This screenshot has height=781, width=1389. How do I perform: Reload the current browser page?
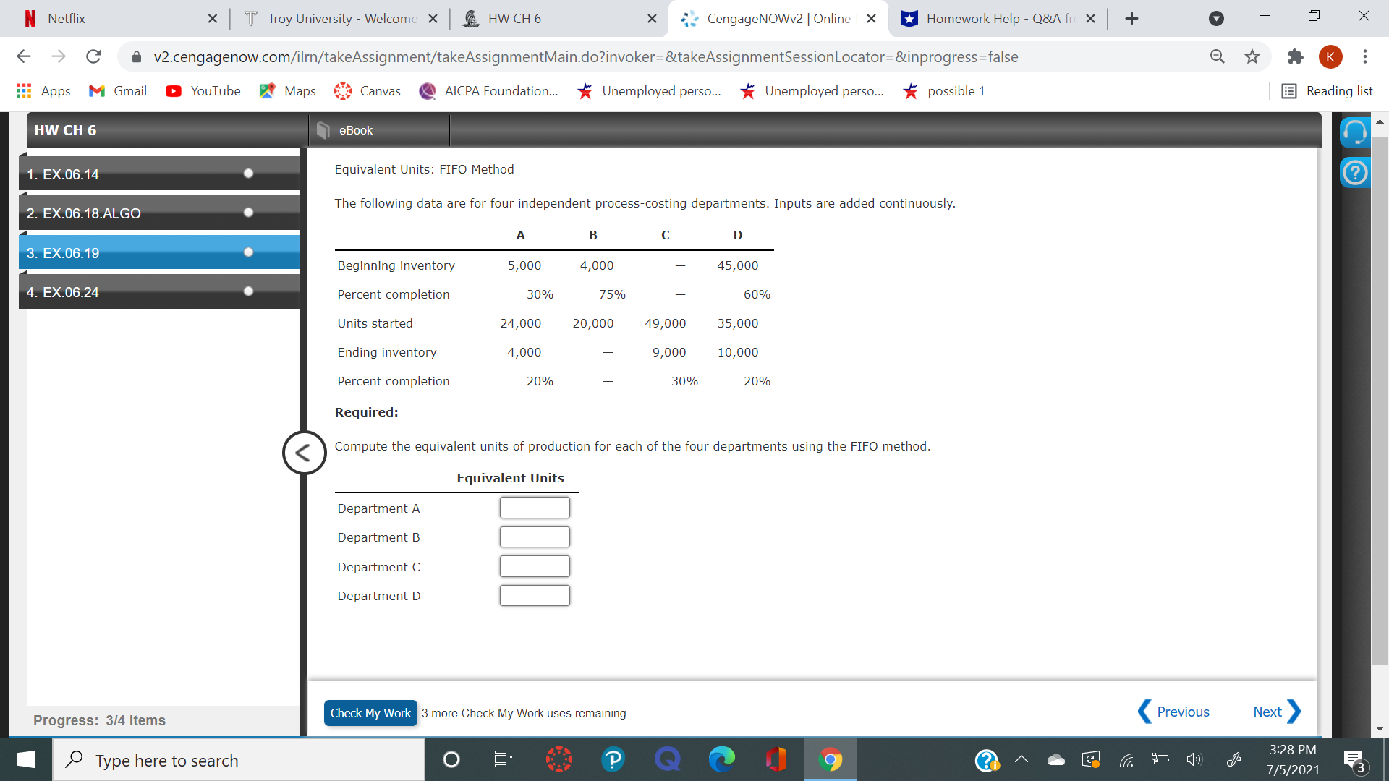pyautogui.click(x=93, y=56)
